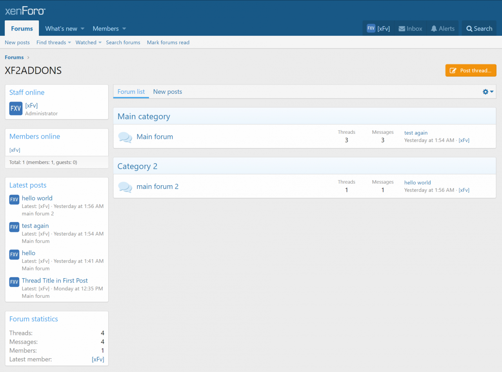Click the FXV avatar in navigation bar

click(x=371, y=28)
